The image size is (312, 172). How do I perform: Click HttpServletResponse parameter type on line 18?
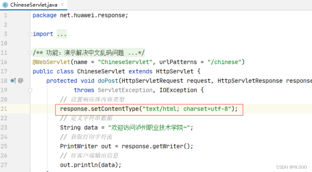250,81
